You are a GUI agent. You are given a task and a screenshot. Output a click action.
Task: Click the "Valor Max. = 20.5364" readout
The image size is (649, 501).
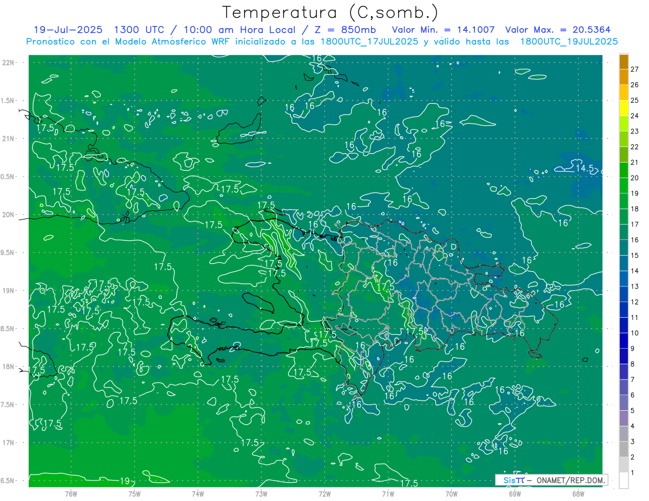(559, 30)
